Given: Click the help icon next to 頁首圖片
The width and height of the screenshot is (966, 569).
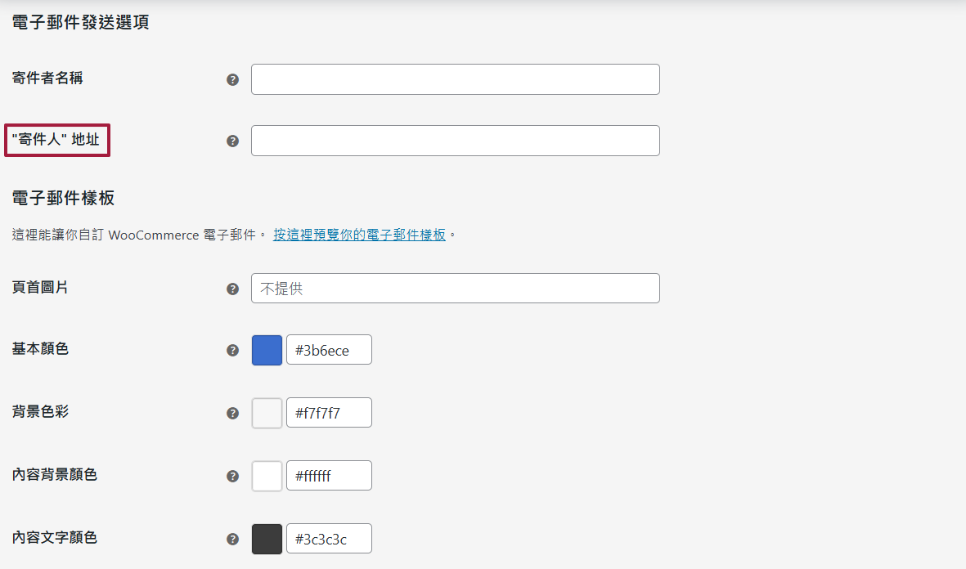Looking at the screenshot, I should tap(233, 288).
